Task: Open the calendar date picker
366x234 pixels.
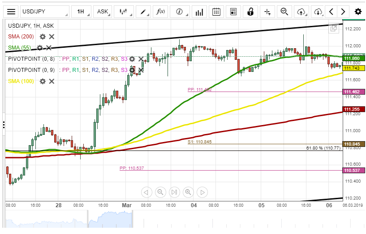Action: coord(216,12)
